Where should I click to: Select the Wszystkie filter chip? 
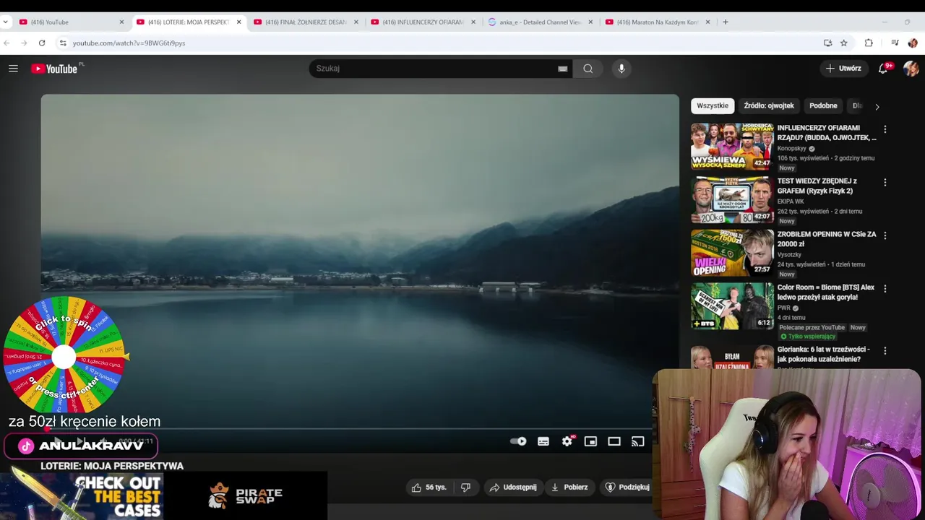pyautogui.click(x=713, y=106)
